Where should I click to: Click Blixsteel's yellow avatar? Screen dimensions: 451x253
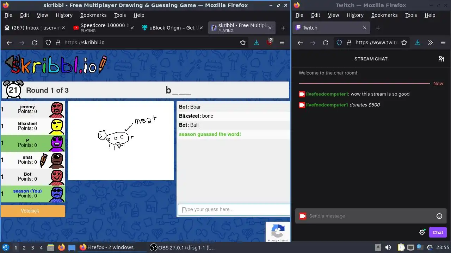coord(56,126)
